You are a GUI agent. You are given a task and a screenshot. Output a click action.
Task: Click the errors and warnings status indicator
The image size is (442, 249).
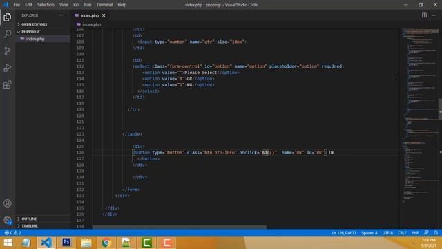(x=12, y=233)
